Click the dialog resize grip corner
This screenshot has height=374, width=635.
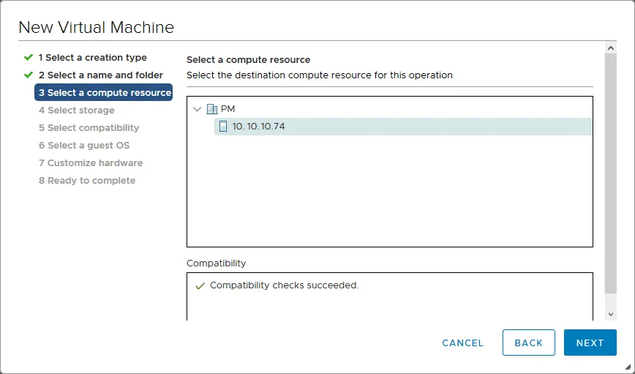tap(628, 367)
